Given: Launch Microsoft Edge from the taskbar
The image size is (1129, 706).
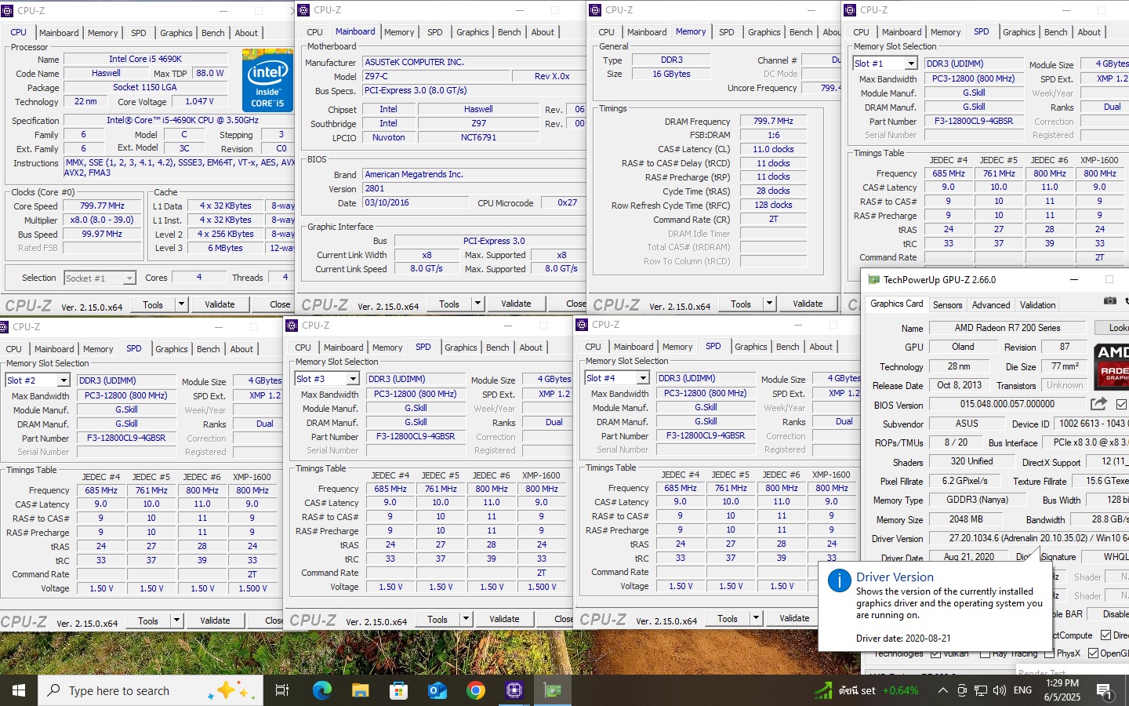Looking at the screenshot, I should click(322, 690).
